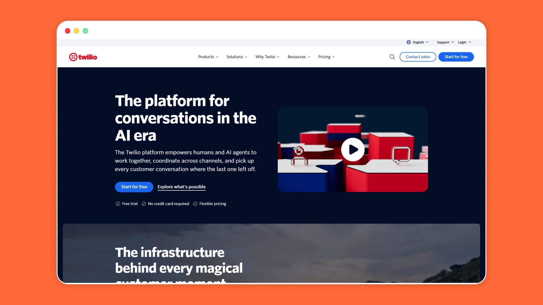Open the Login dropdown

[464, 42]
